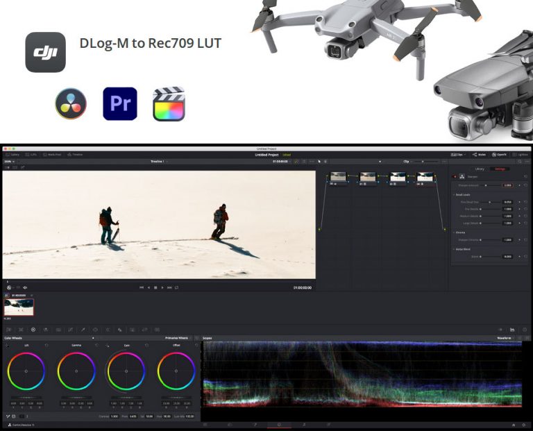Image resolution: width=533 pixels, height=431 pixels.
Task: Click the Gamma master wheel slider
Action: [76, 397]
